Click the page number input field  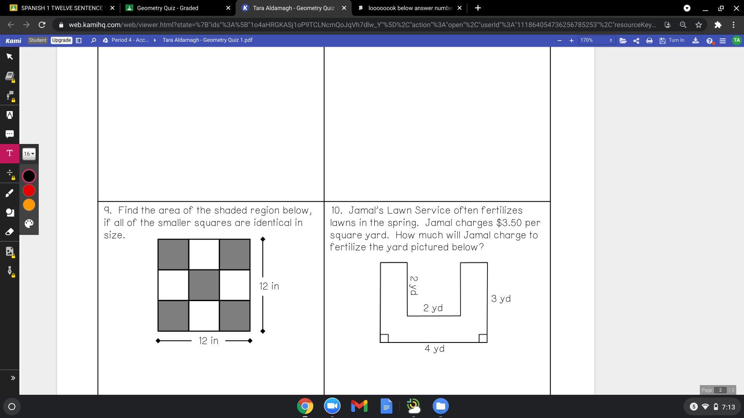pos(720,390)
